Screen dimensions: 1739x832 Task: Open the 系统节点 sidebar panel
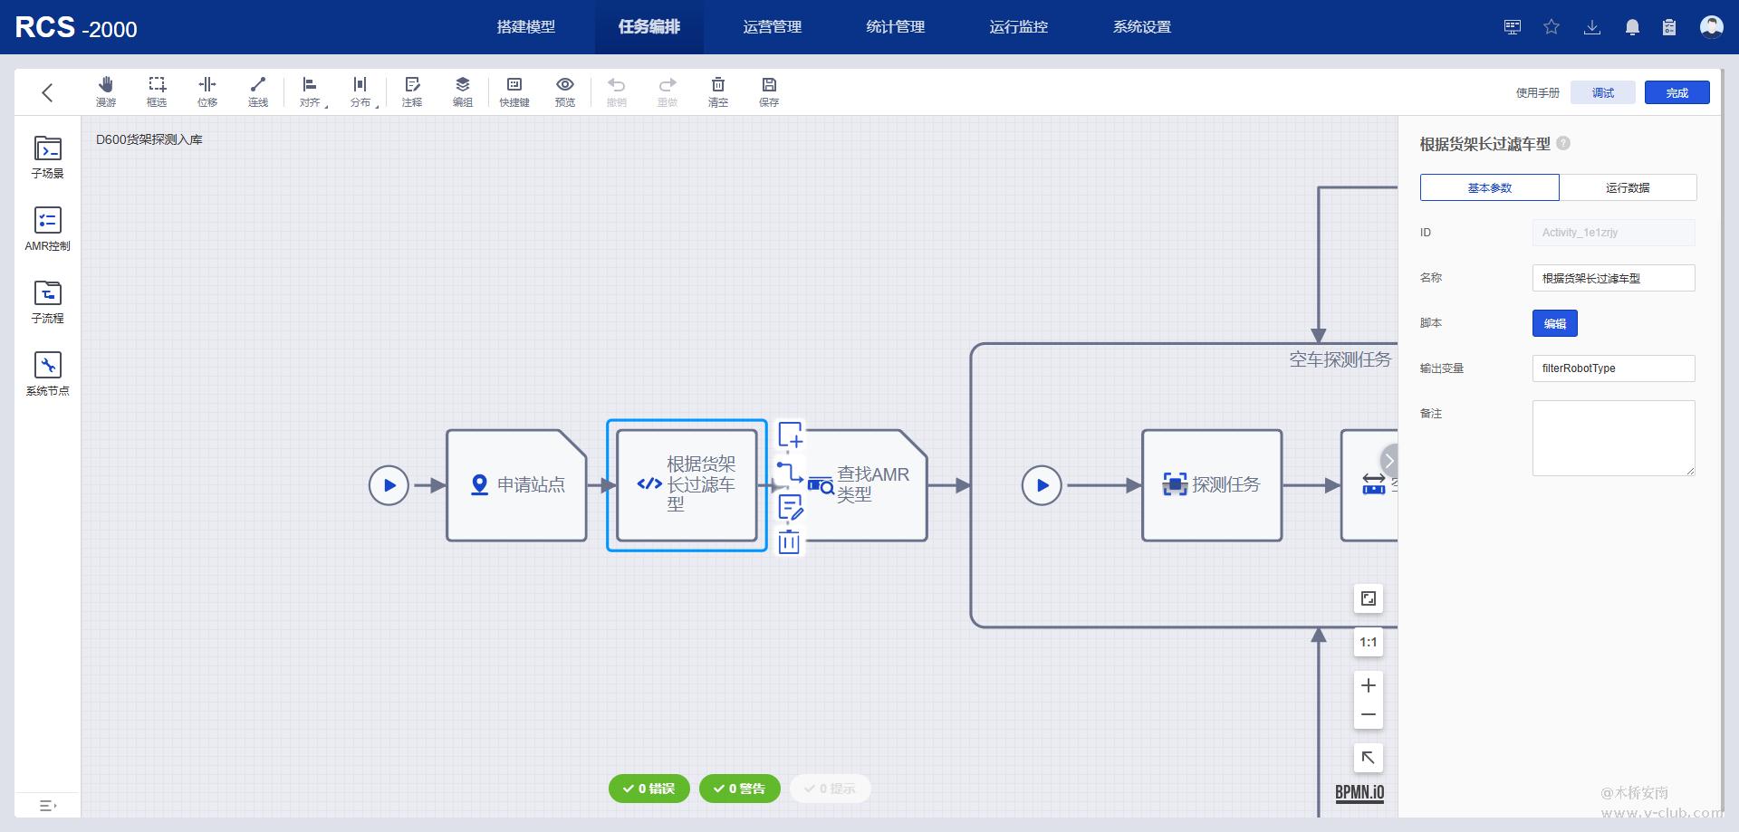coord(47,374)
